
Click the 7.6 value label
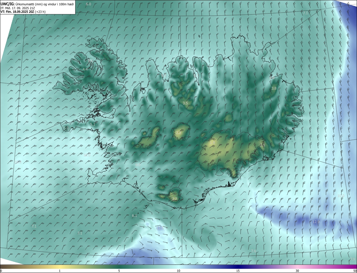pyautogui.click(x=254, y=252)
